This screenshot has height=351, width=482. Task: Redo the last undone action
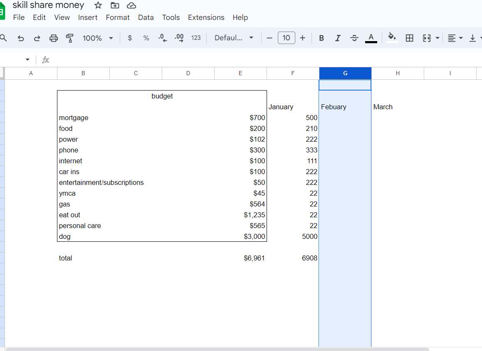coord(37,38)
